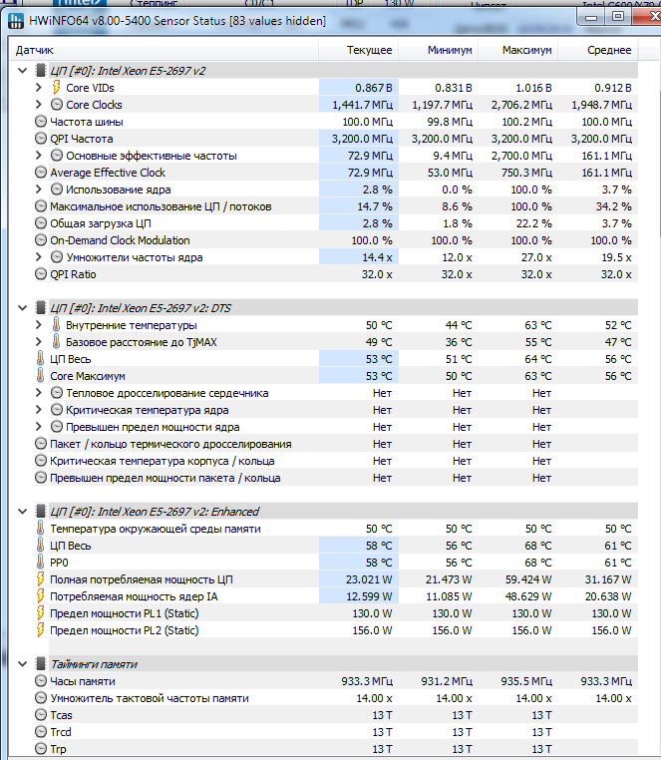Click average value 31.167 W power
This screenshot has height=760, width=661.
pyautogui.click(x=608, y=579)
